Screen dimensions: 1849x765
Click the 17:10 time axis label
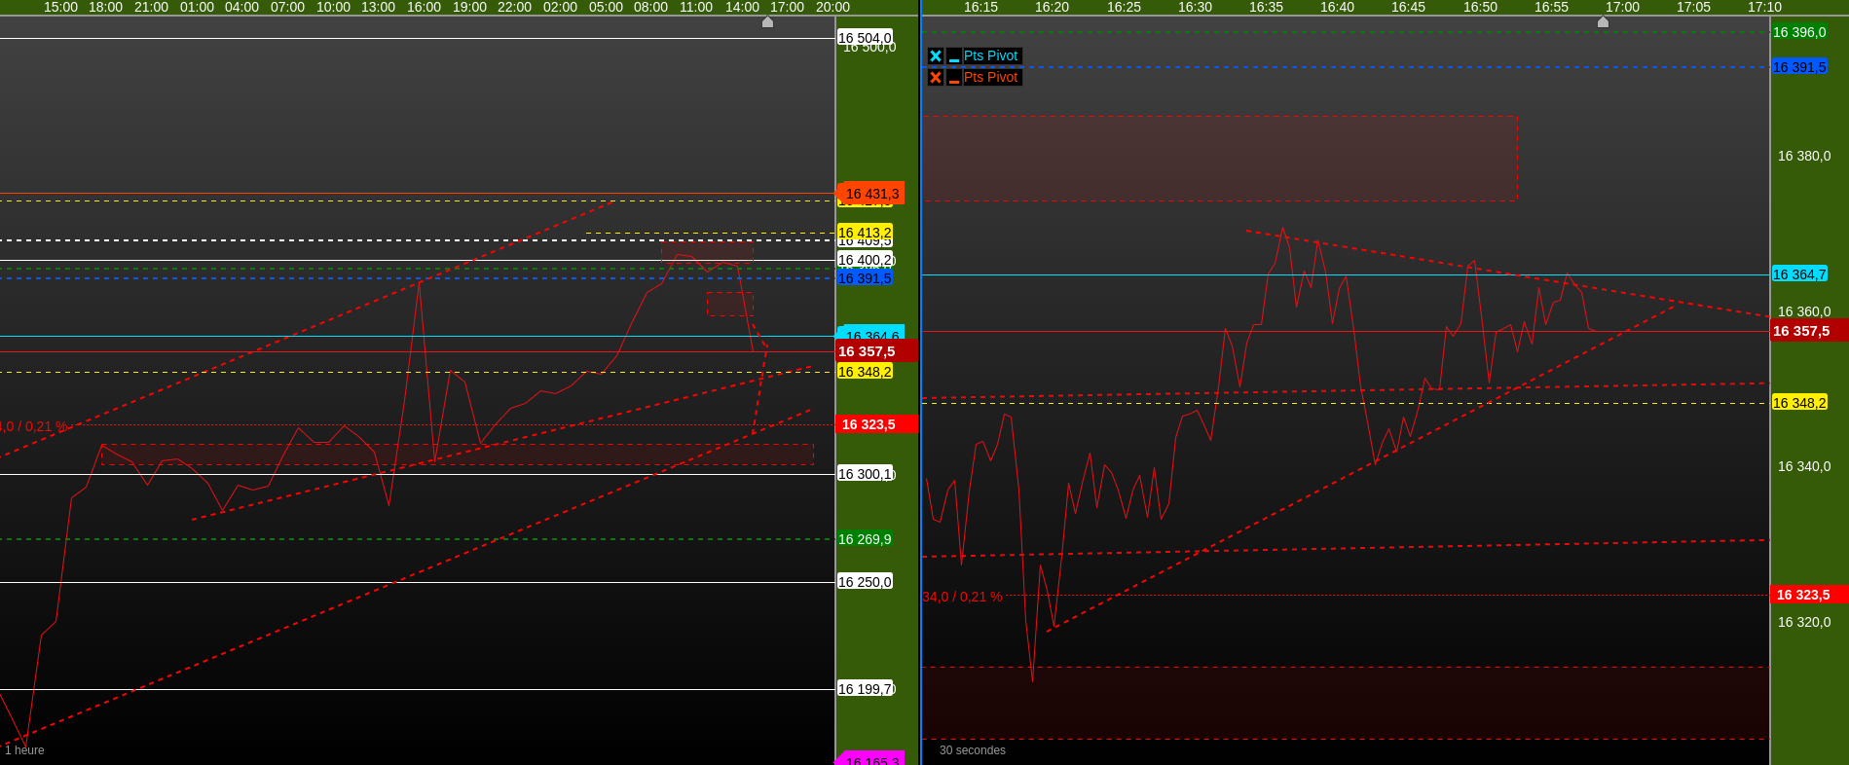coord(1764,7)
